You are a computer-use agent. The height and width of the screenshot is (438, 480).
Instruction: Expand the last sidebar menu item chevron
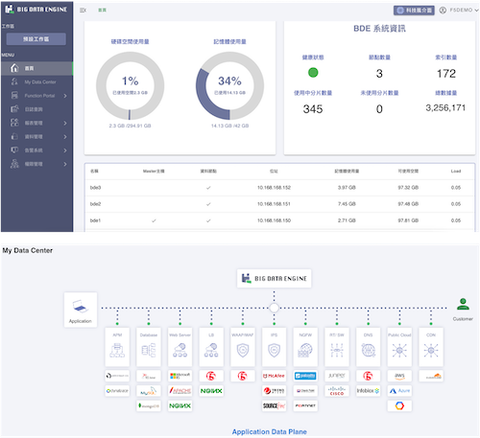pyautogui.click(x=65, y=164)
